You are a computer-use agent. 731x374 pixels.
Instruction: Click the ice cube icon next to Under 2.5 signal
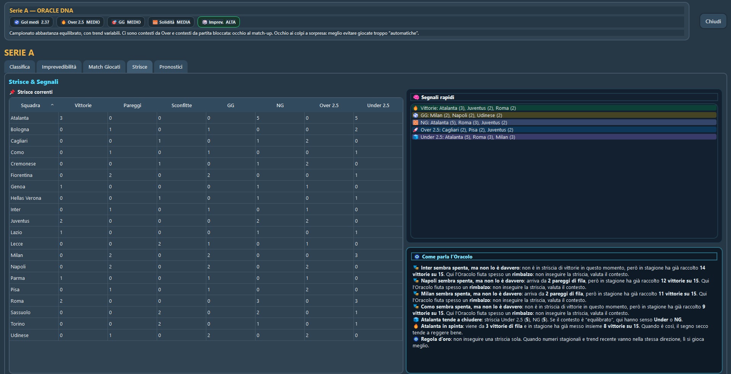416,137
